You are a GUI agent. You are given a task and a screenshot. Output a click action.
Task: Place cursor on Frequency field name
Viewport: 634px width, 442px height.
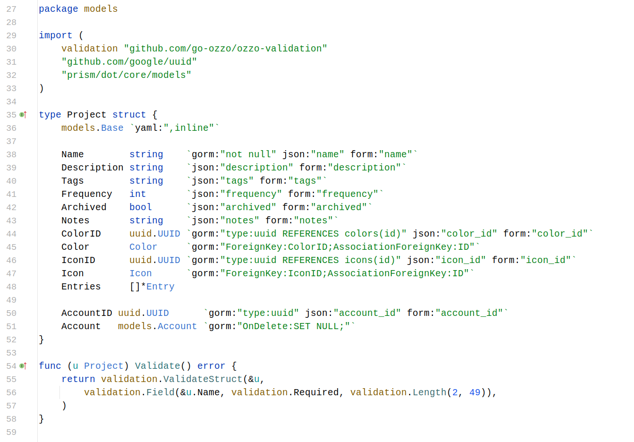coord(86,194)
